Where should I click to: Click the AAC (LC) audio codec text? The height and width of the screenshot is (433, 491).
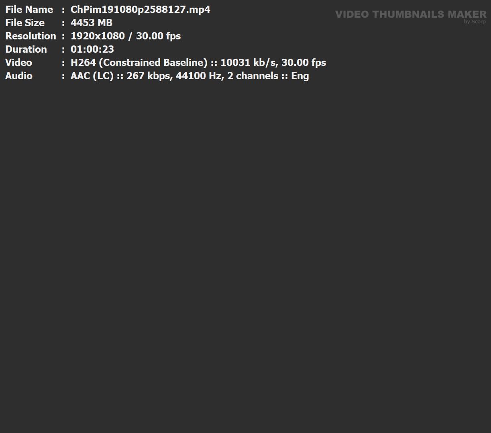tap(92, 76)
